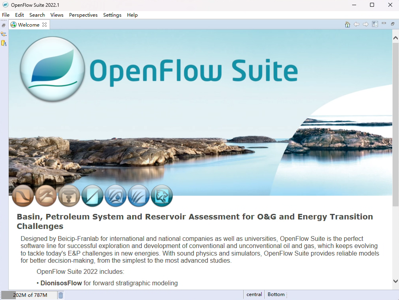Run garbage collector trash icon
This screenshot has height=300, width=399.
click(61, 295)
